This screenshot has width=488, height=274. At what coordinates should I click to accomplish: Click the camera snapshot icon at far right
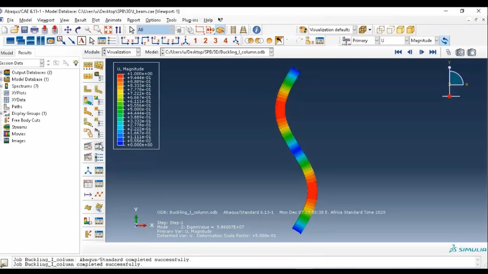click(472, 52)
